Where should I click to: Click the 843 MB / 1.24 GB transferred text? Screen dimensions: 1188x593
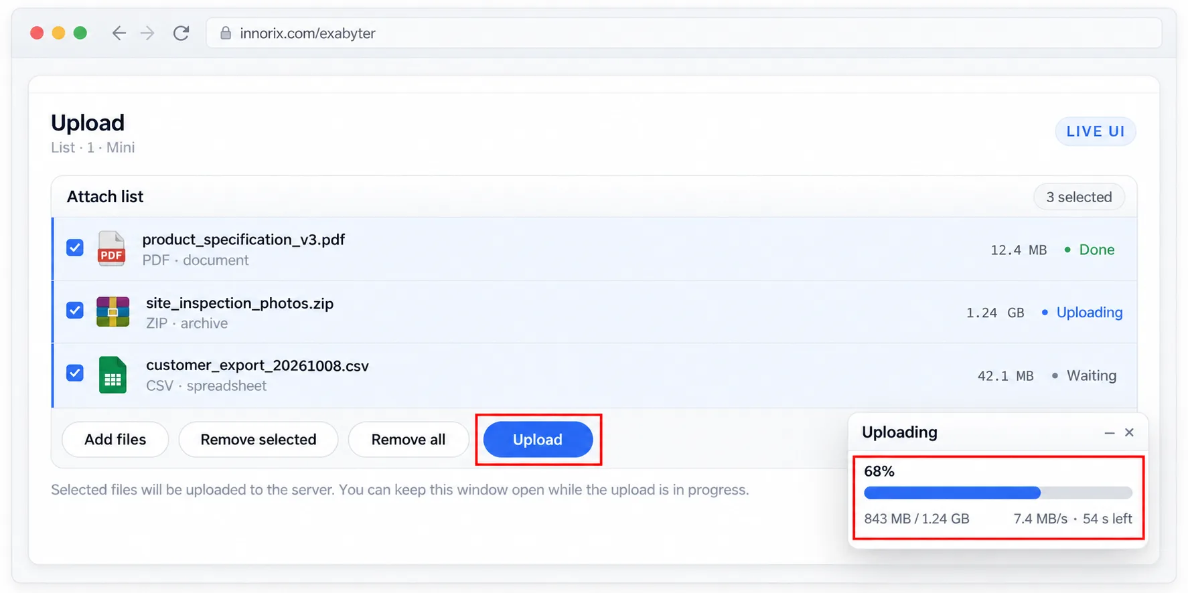coord(917,519)
